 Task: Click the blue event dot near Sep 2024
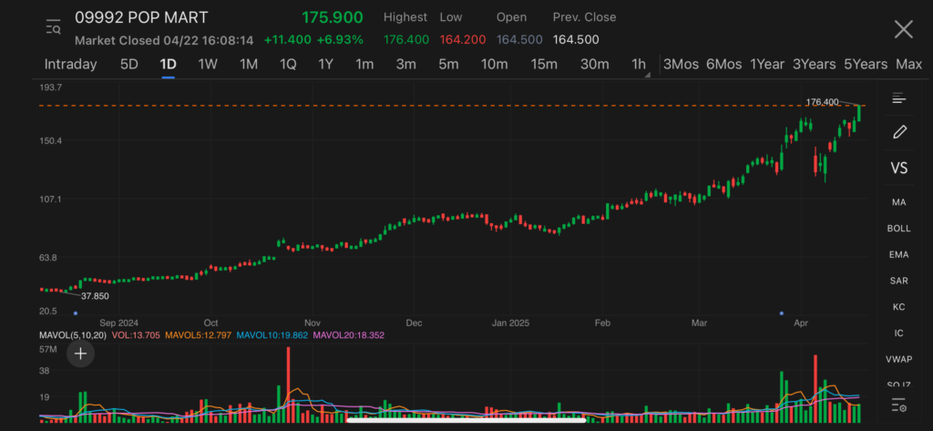[76, 313]
